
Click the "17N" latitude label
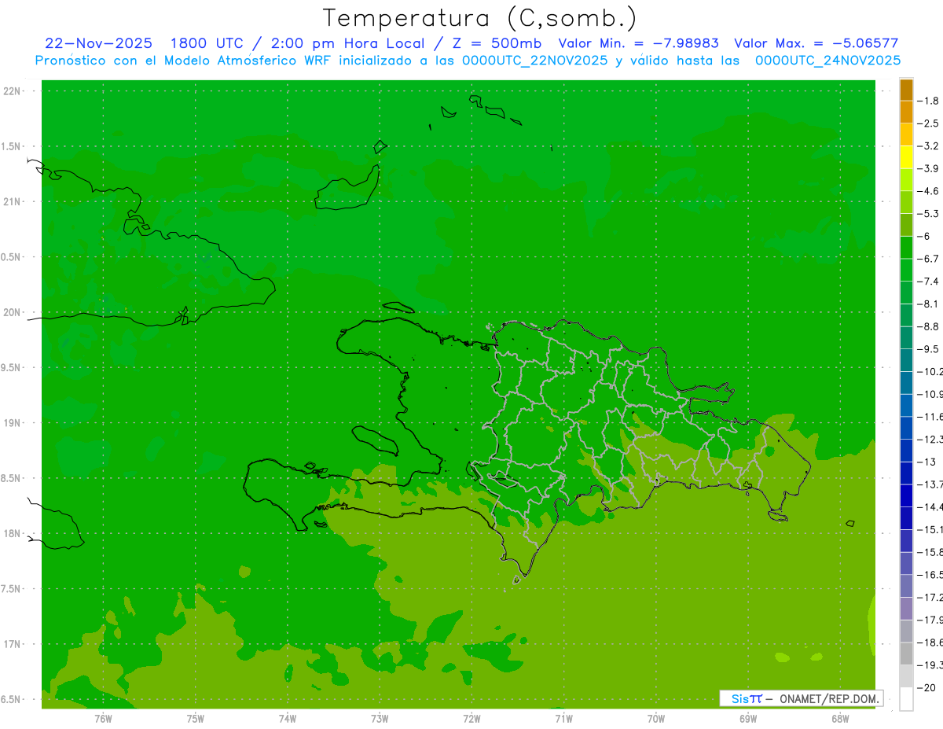(x=13, y=644)
